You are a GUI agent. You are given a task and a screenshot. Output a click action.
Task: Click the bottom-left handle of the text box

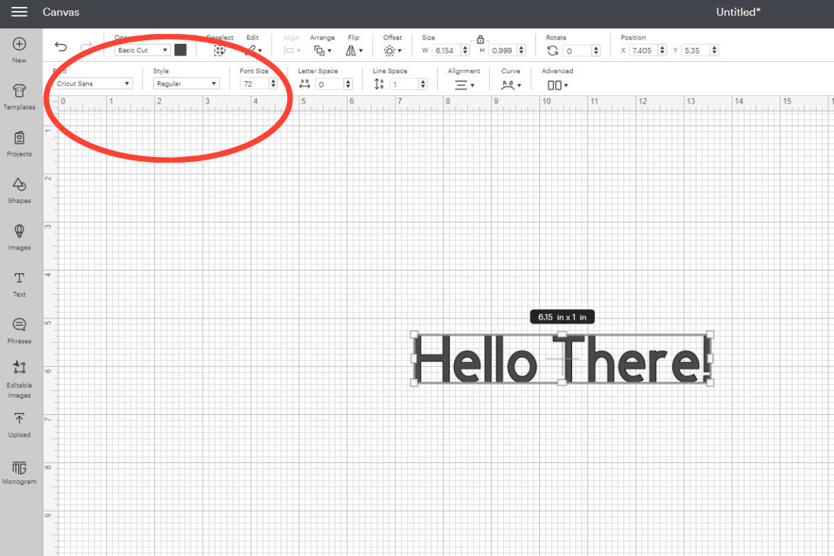coord(415,382)
